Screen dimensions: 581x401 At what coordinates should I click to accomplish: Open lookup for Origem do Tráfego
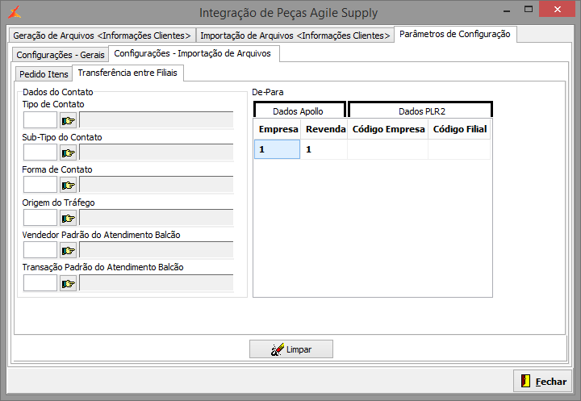pyautogui.click(x=68, y=219)
